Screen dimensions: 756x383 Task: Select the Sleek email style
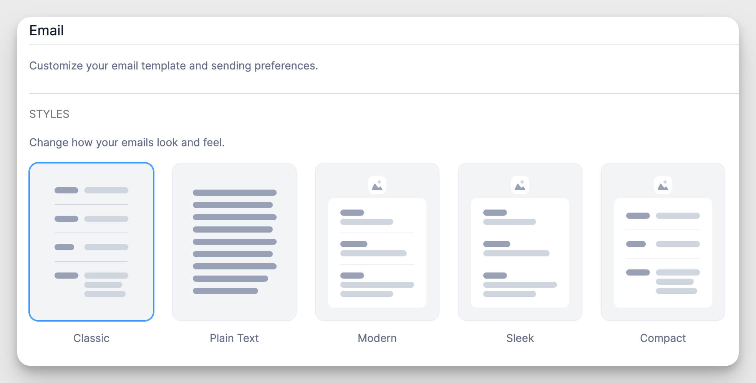(520, 242)
